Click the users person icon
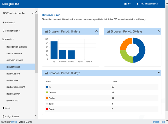The height and width of the screenshot is (124, 168). click(x=3, y=108)
